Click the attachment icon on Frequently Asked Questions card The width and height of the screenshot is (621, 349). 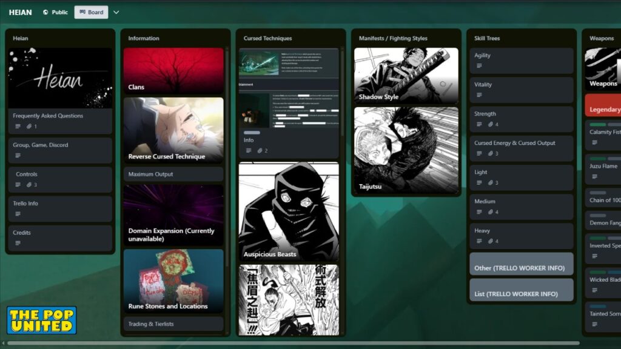(29, 127)
